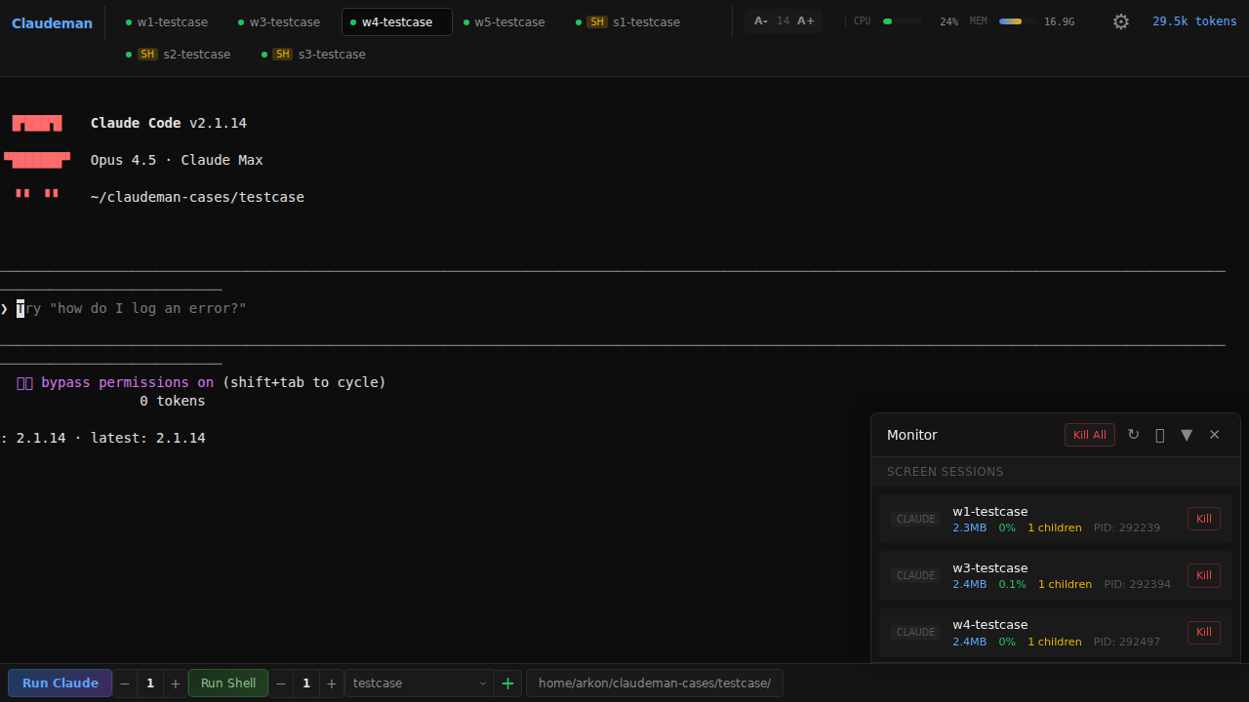This screenshot has width=1249, height=702.
Task: Click the "Claude Code v2.1.14" heading
Action: click(169, 123)
